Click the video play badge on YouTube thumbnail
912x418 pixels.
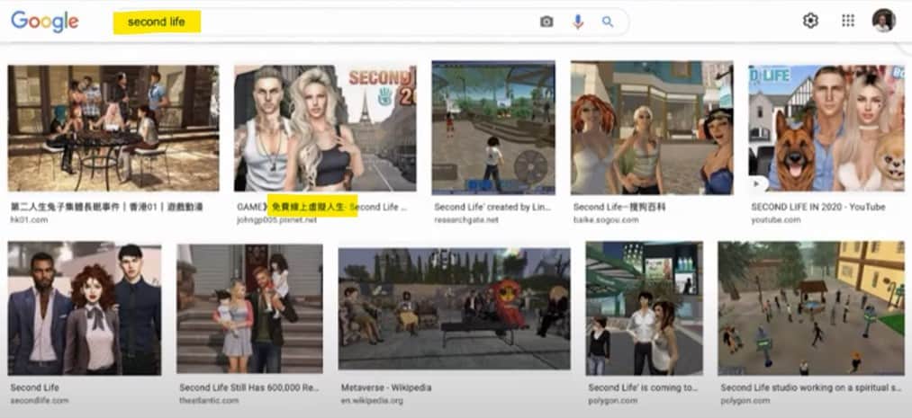[758, 183]
